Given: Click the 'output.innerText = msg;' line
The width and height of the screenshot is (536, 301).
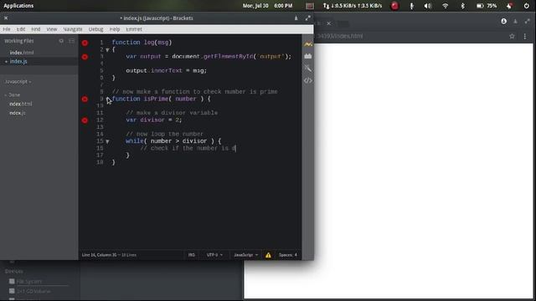Looking at the screenshot, I should click(x=166, y=70).
